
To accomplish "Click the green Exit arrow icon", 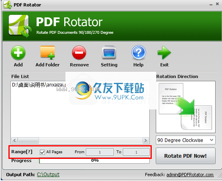I will click(x=164, y=52).
